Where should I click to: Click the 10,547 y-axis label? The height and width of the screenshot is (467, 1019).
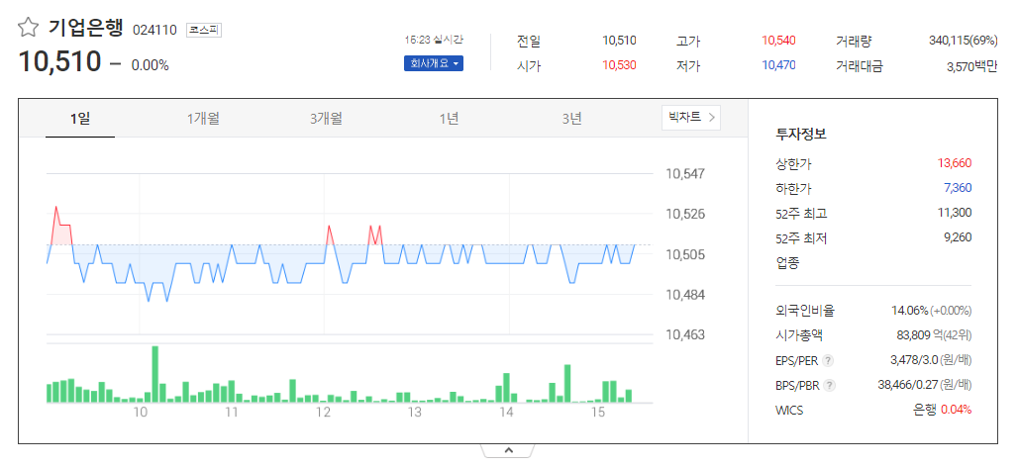point(685,174)
